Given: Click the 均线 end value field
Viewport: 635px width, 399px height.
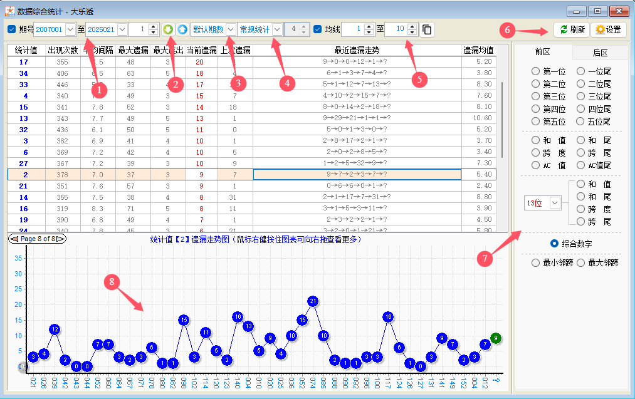Looking at the screenshot, I should point(396,29).
